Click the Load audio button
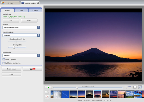The width and height of the screenshot is (144, 102). coord(11,21)
